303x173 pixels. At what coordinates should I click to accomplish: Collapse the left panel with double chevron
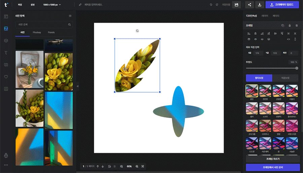pyautogui.click(x=77, y=86)
